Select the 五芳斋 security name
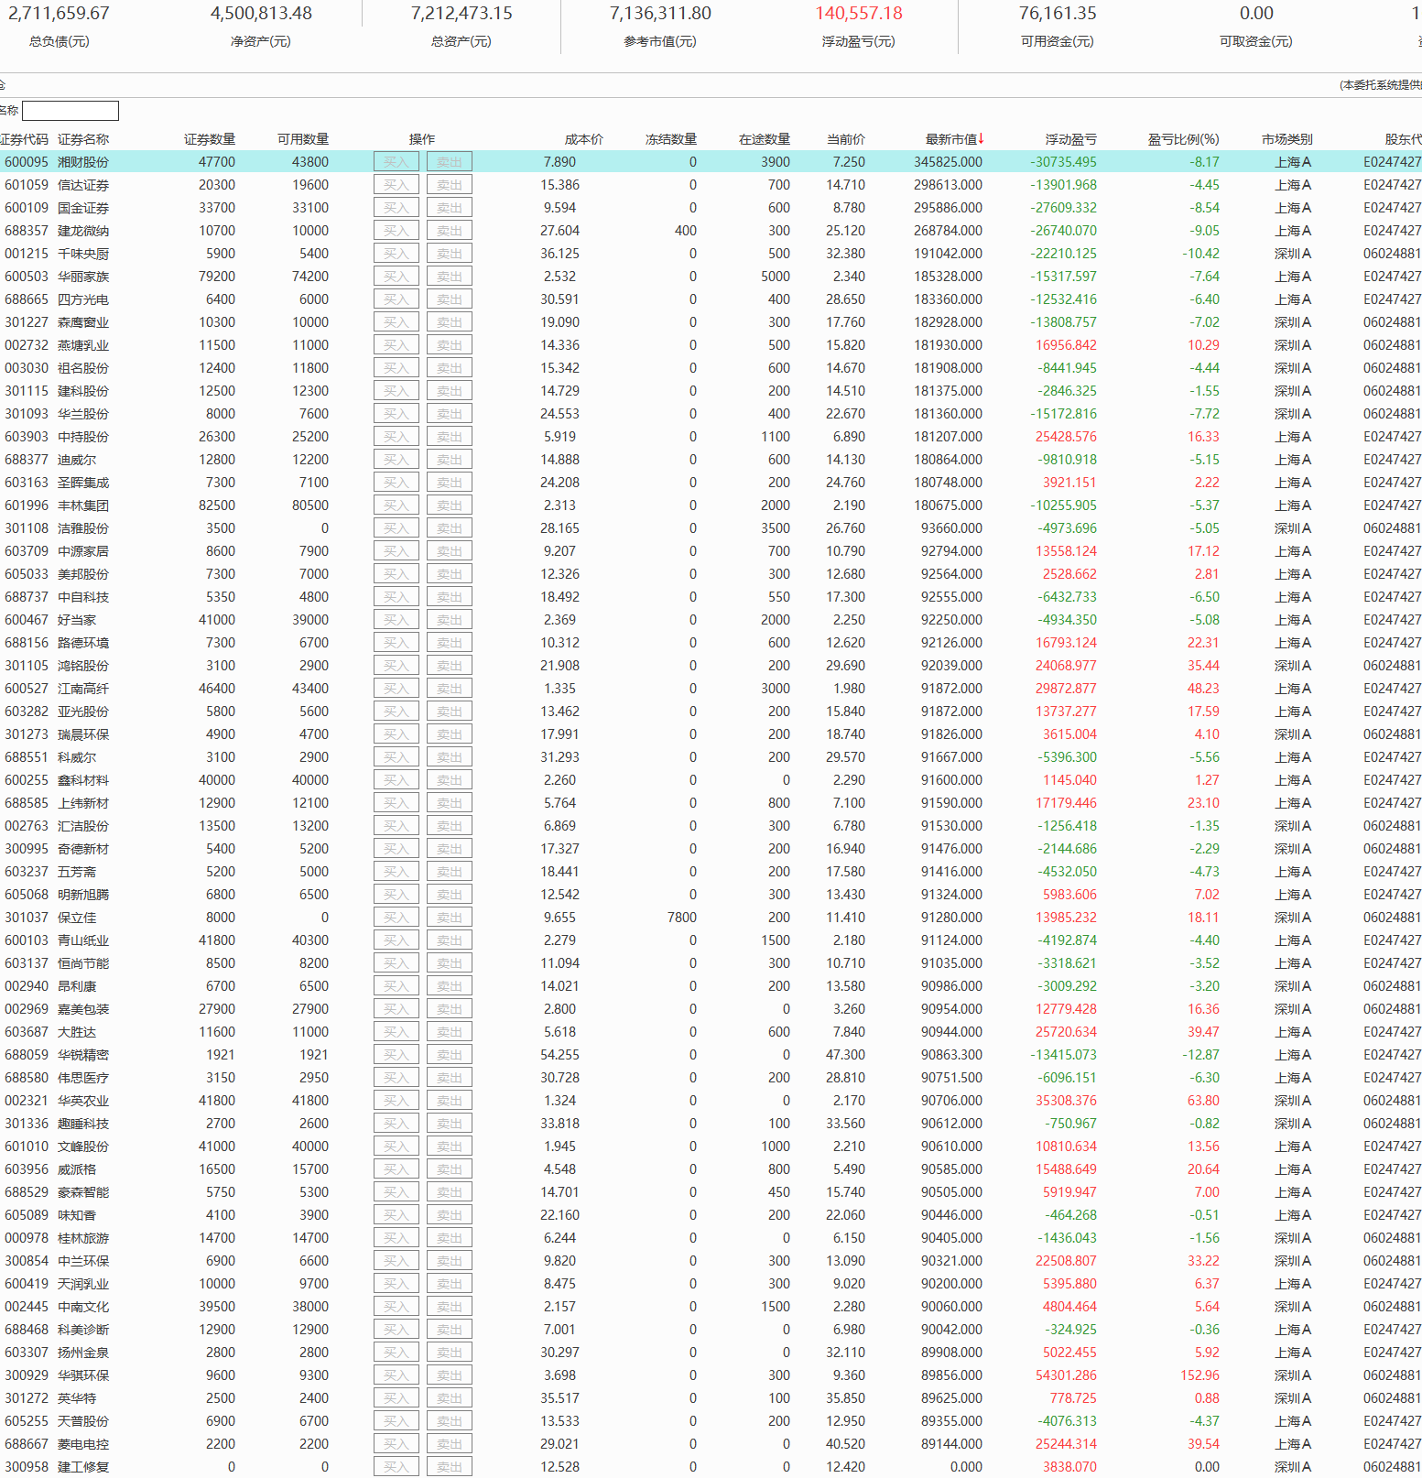 coord(77,872)
